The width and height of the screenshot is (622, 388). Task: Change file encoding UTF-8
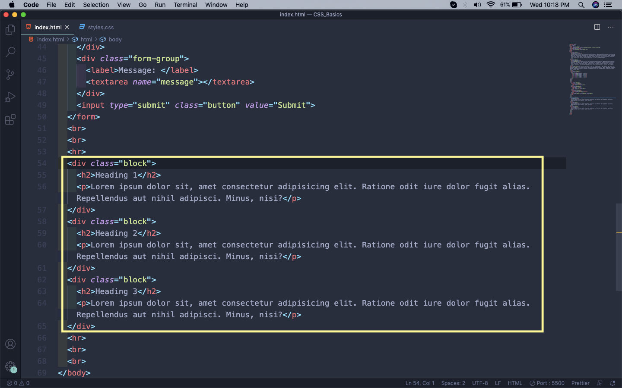click(x=480, y=383)
